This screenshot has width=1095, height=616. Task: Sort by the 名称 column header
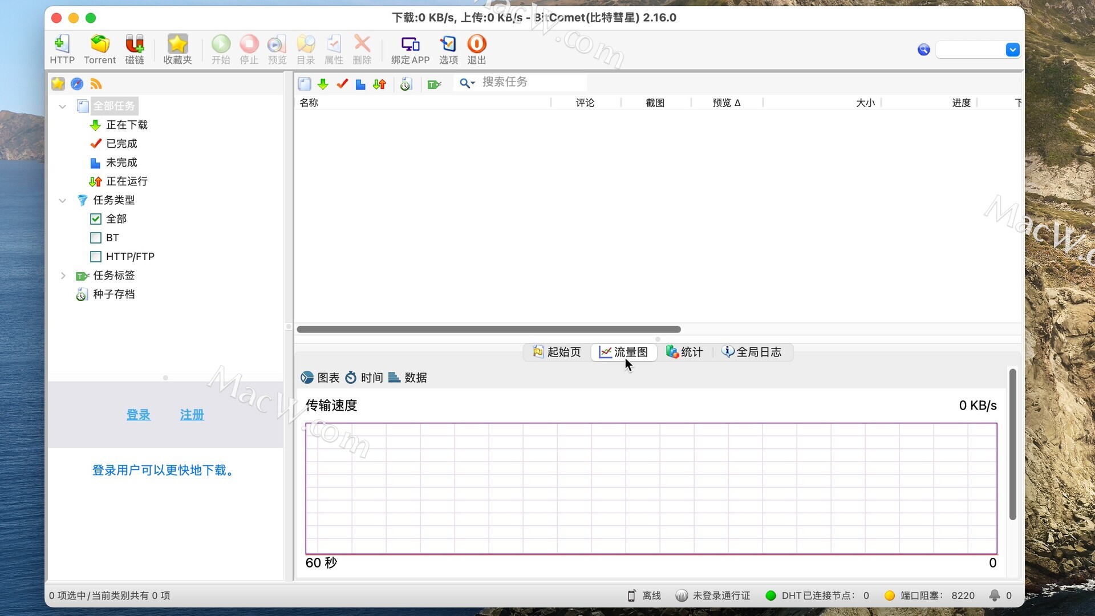click(x=423, y=103)
